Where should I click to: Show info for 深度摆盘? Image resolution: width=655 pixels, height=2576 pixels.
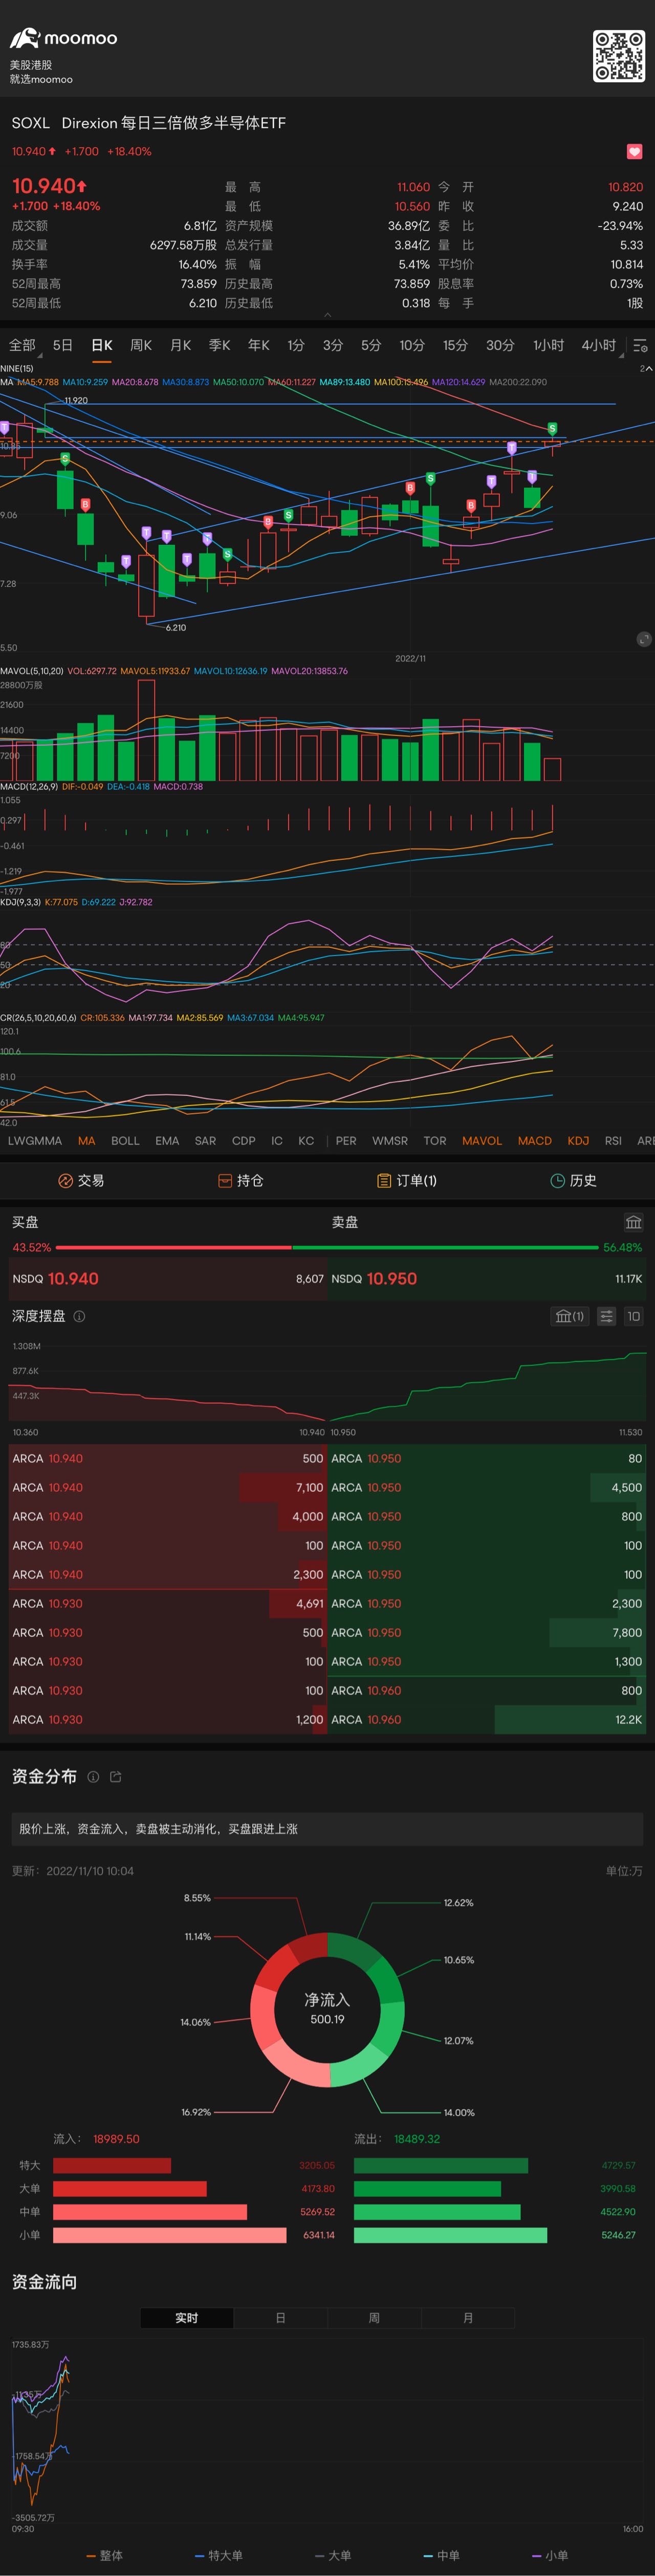[x=79, y=1317]
